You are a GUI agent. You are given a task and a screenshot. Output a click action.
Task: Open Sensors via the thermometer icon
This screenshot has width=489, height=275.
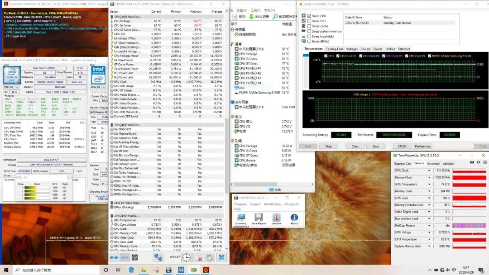(x=276, y=218)
